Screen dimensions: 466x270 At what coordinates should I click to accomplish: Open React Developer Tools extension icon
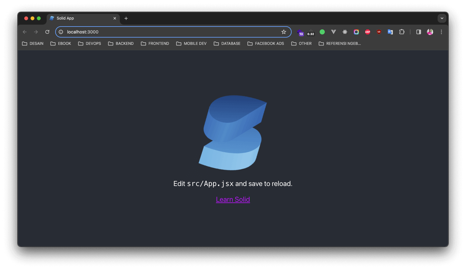(x=345, y=32)
